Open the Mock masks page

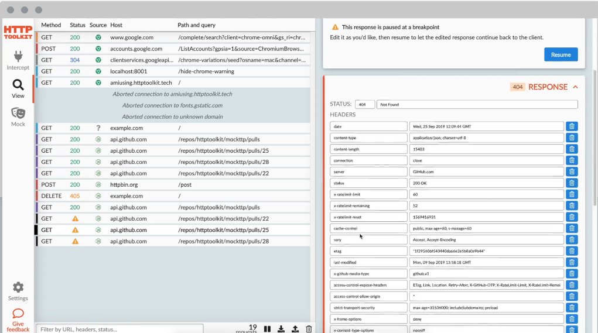pos(18,117)
